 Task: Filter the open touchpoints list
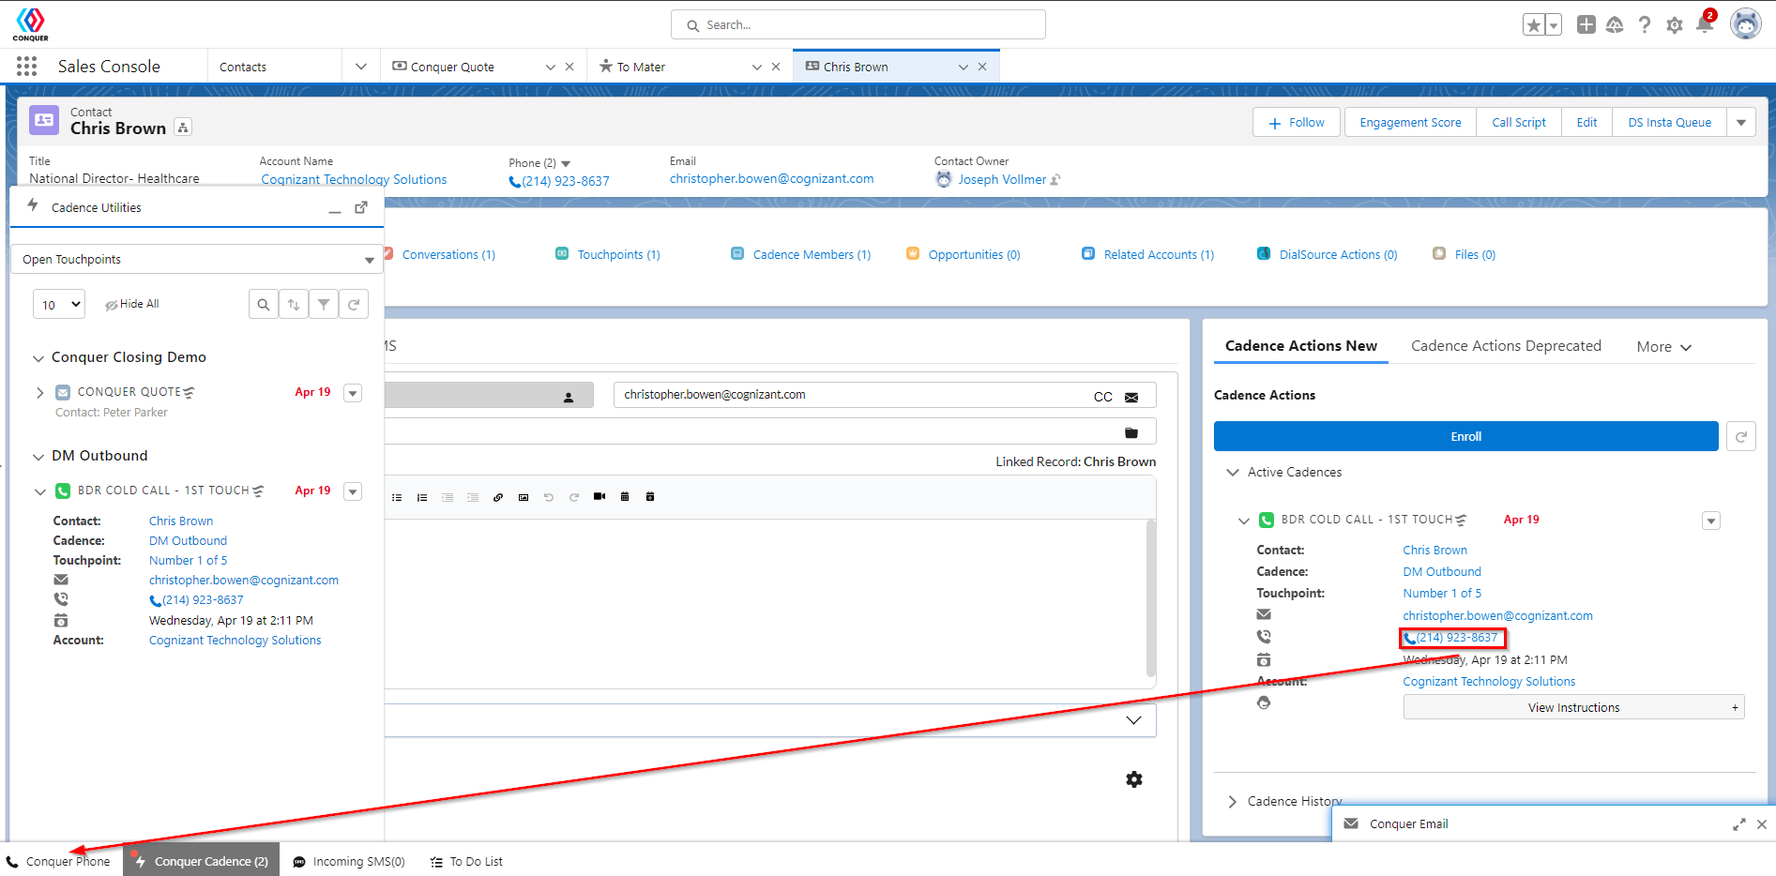(x=324, y=304)
